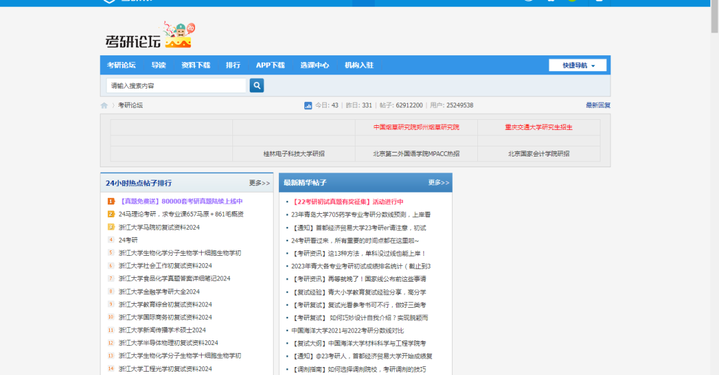Click 更多>> in 24小时热点帖子排行
Image resolution: width=719 pixels, height=375 pixels.
tap(259, 183)
